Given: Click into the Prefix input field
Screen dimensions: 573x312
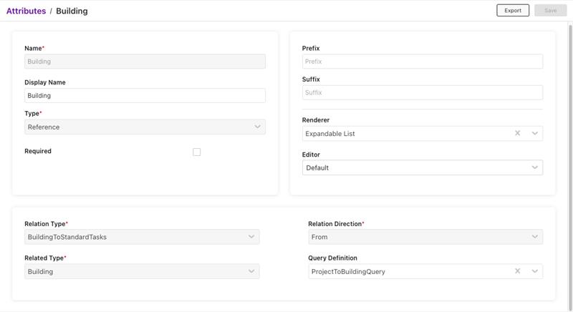Looking at the screenshot, I should coord(423,62).
